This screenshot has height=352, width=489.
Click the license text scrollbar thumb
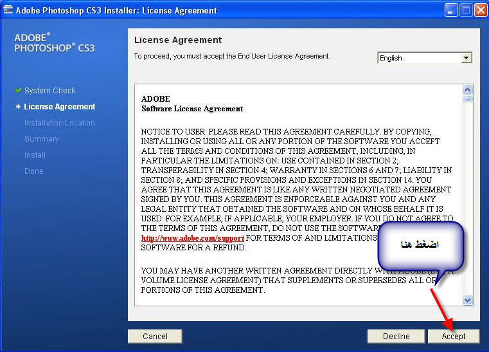(x=467, y=99)
